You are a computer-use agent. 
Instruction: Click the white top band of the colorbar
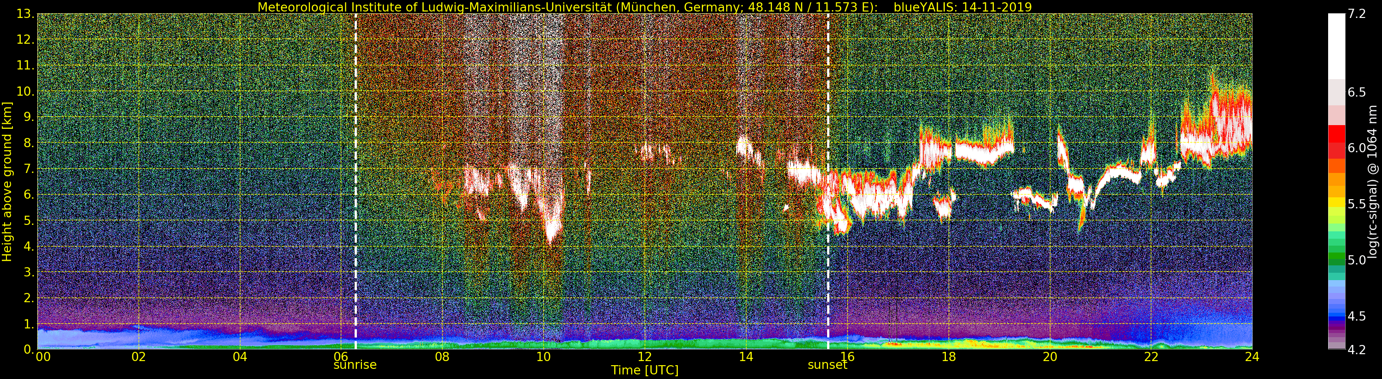(1336, 46)
